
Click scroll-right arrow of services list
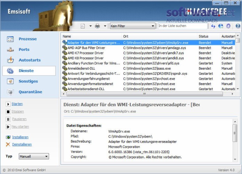point(232,94)
